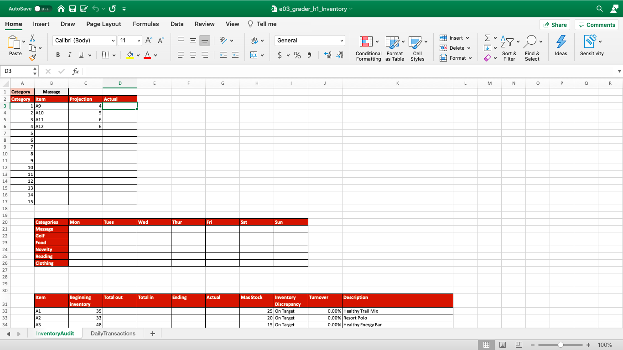Toggle center text alignment
Screen dimensions: 623x350
[x=192, y=55]
